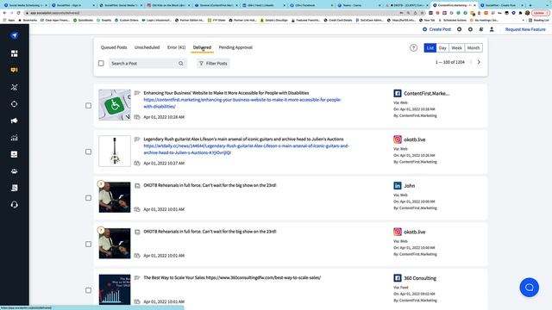This screenshot has height=310, width=552.
Task: Open the Support headset icon in the sidebar
Action: 15,205
